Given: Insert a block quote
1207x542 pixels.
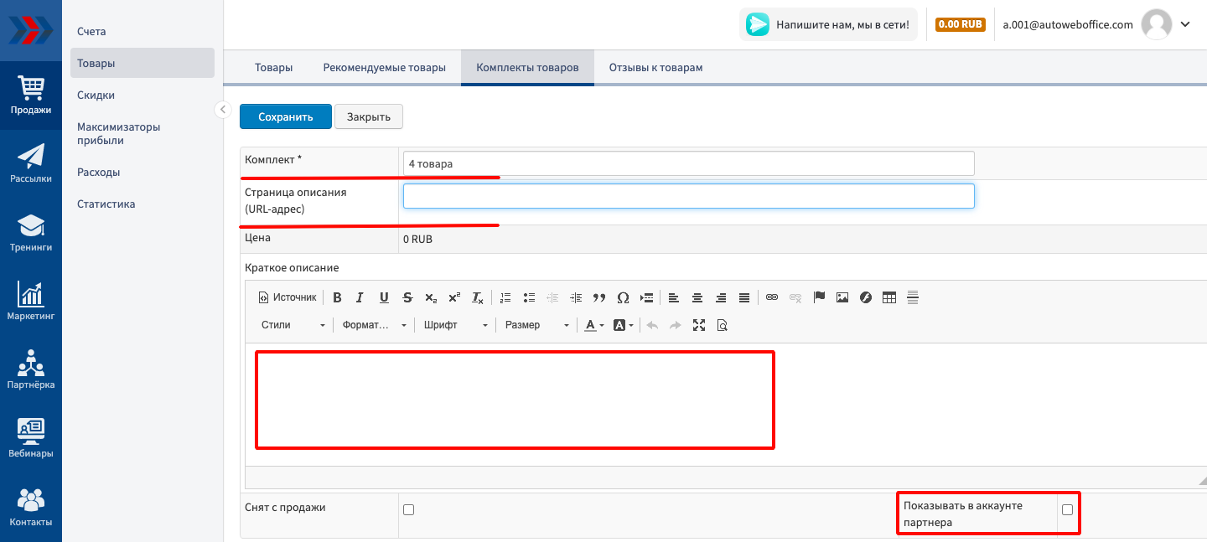Looking at the screenshot, I should click(x=598, y=297).
